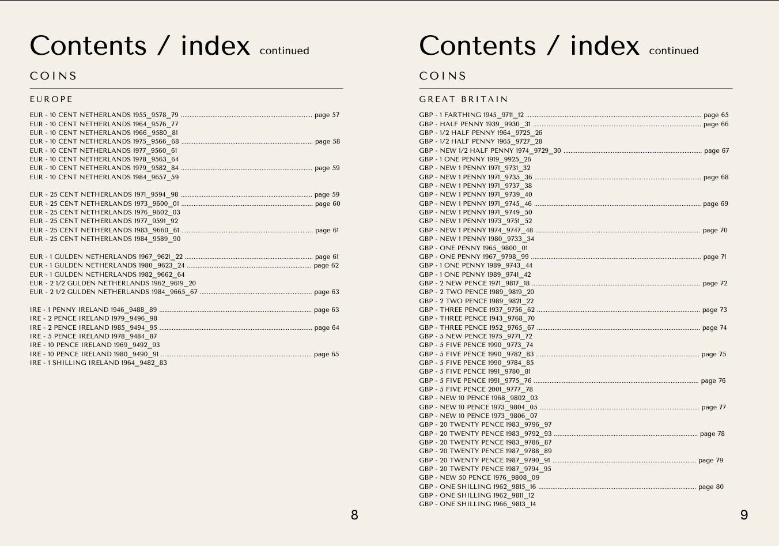Viewport: 779px width, 546px height.
Task: Open IRE - 1 PENNY IRELAND 1946_9488_89 entry
Action: pos(93,310)
